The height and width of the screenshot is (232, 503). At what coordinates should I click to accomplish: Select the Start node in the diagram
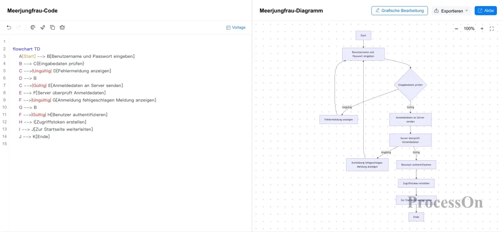(x=363, y=36)
